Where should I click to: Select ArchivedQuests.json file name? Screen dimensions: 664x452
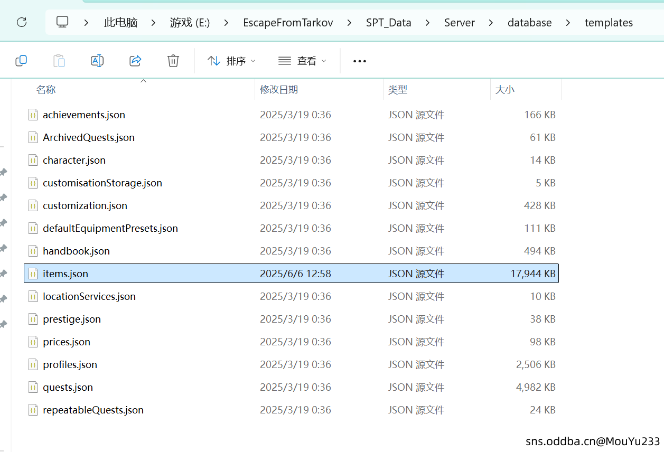pyautogui.click(x=89, y=137)
